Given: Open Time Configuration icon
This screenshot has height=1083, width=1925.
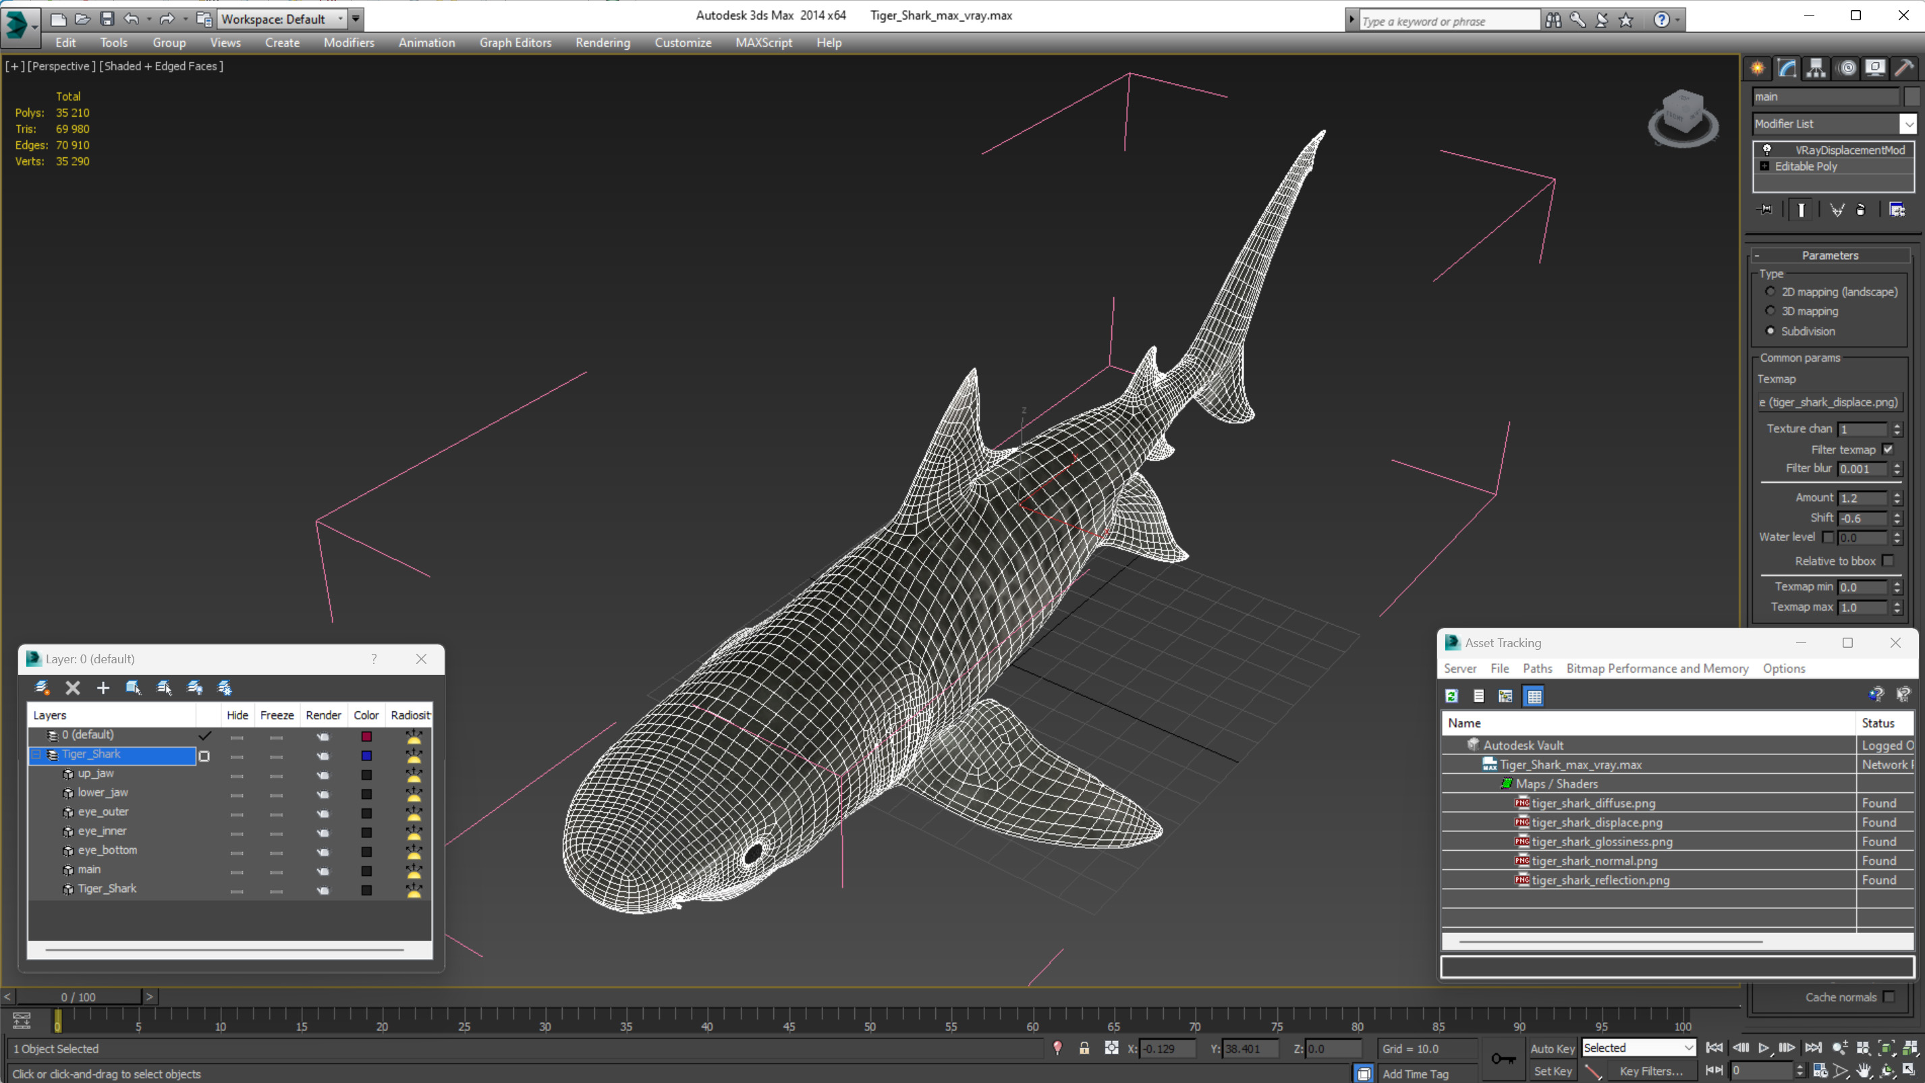Looking at the screenshot, I should [1820, 1071].
